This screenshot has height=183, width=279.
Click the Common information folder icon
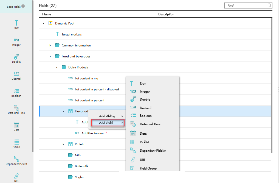click(57, 45)
